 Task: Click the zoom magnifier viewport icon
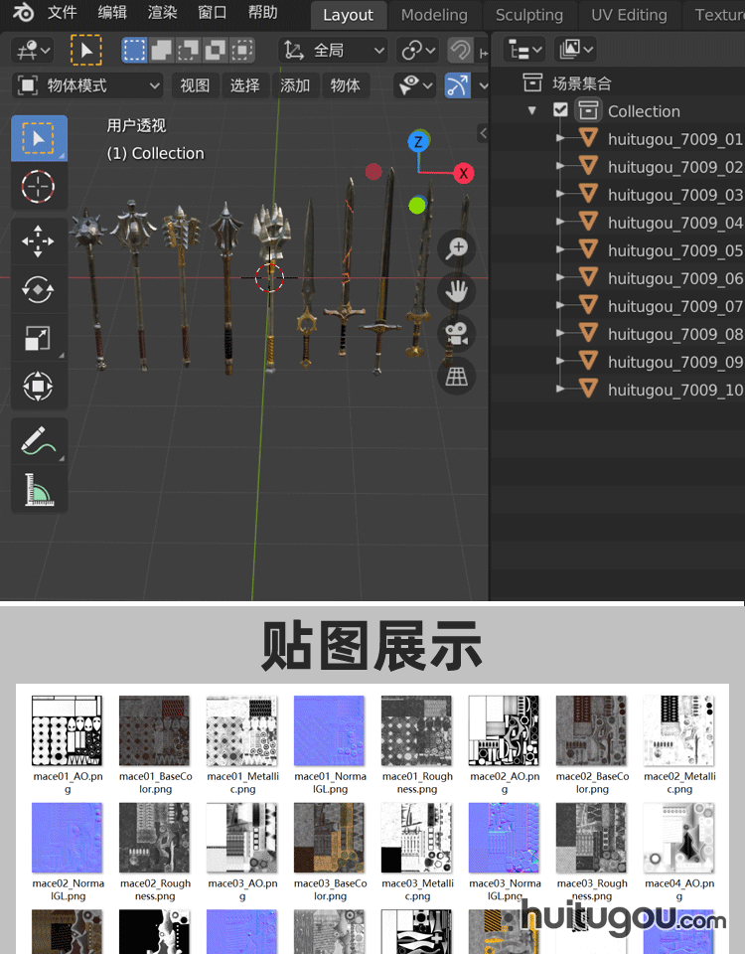coord(457,248)
